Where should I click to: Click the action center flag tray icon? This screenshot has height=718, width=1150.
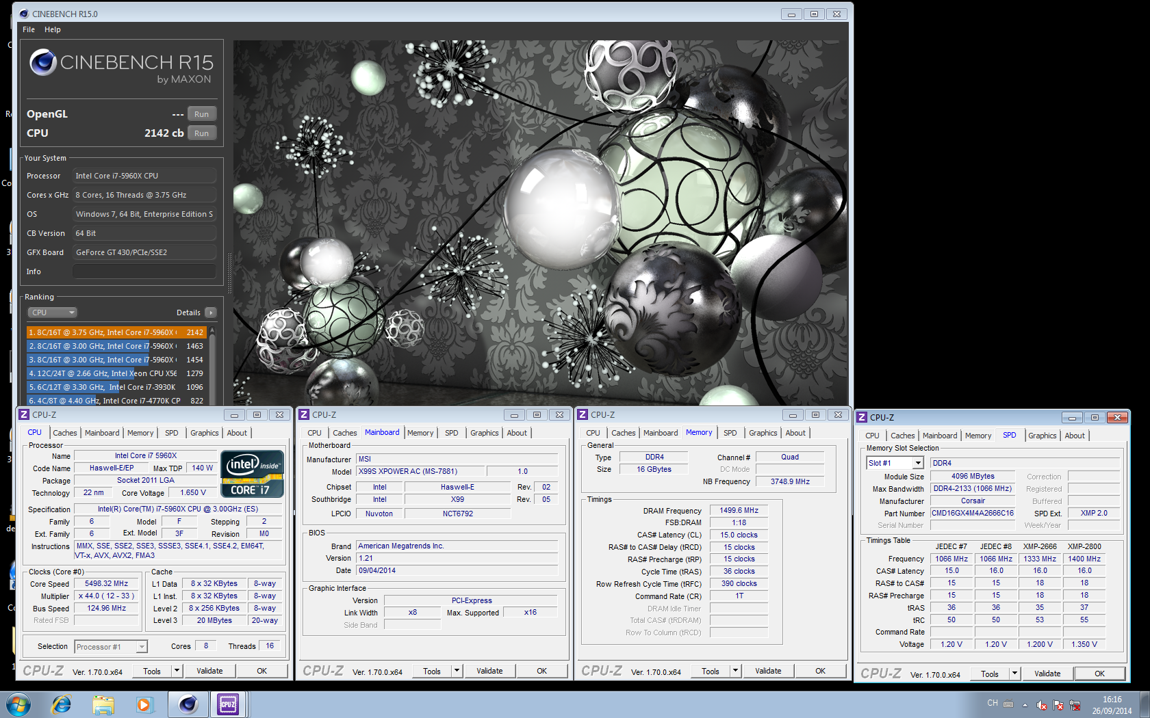1058,705
